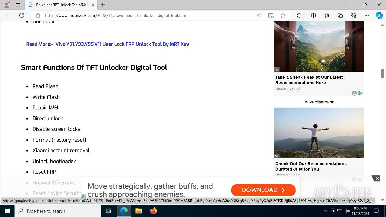Open the notification center
This screenshot has width=386, height=217.
(x=376, y=211)
